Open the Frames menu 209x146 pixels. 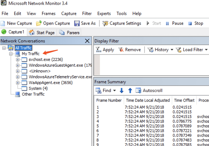pyautogui.click(x=49, y=14)
